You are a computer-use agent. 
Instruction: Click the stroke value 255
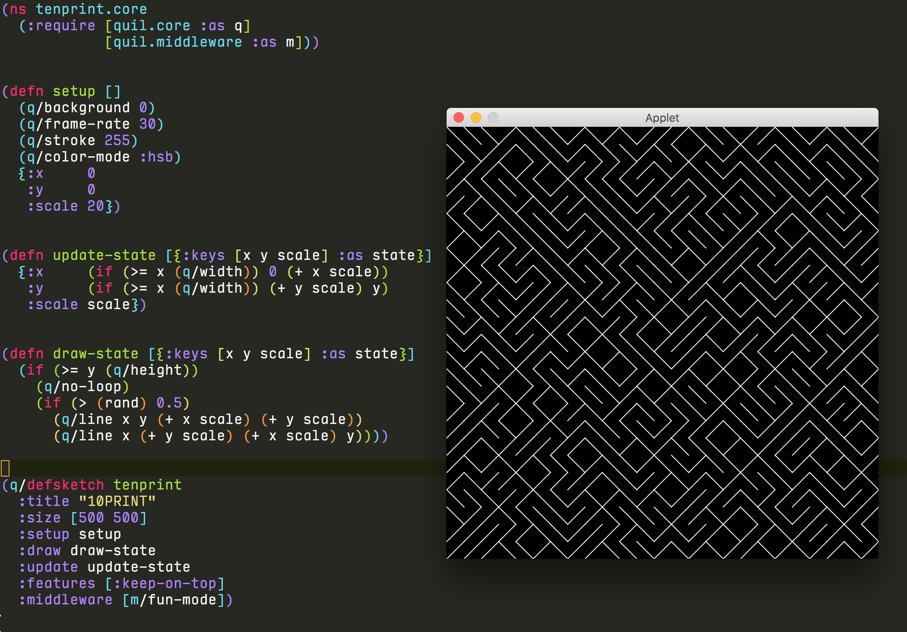[x=117, y=141]
